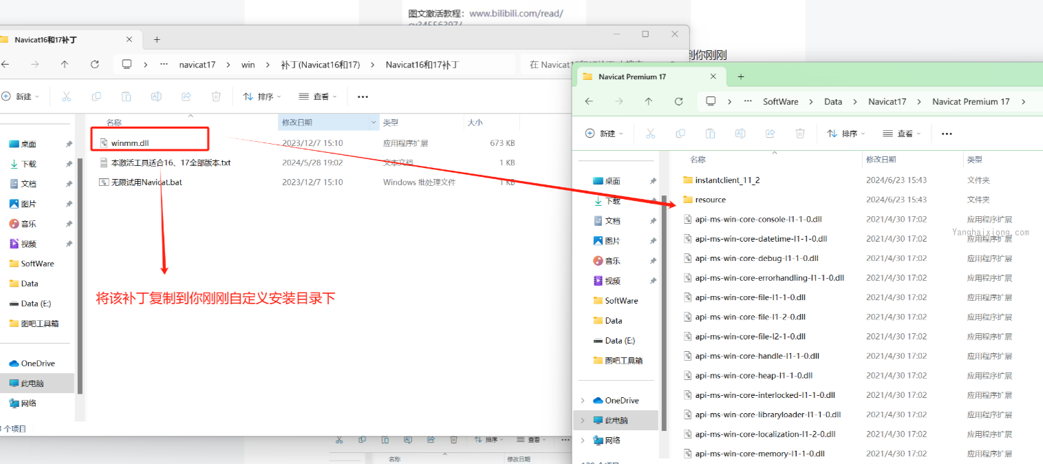The image size is (1043, 464).
Task: Sort by 修改日期 column in Navicat Premium 17 window
Action: (x=913, y=160)
